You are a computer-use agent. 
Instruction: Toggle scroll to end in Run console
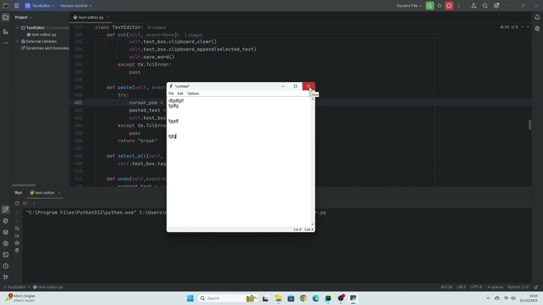tap(17, 236)
